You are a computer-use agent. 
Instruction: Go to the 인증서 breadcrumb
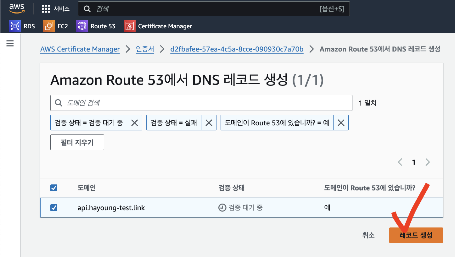click(145, 49)
